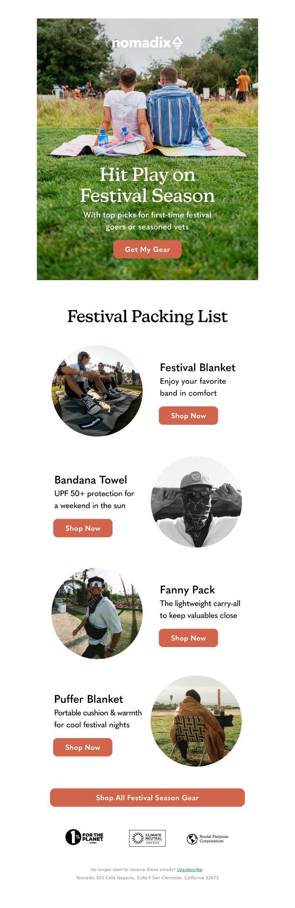295x908 pixels.
Task: Shop Now for the Fanny Pack
Action: [x=188, y=638]
